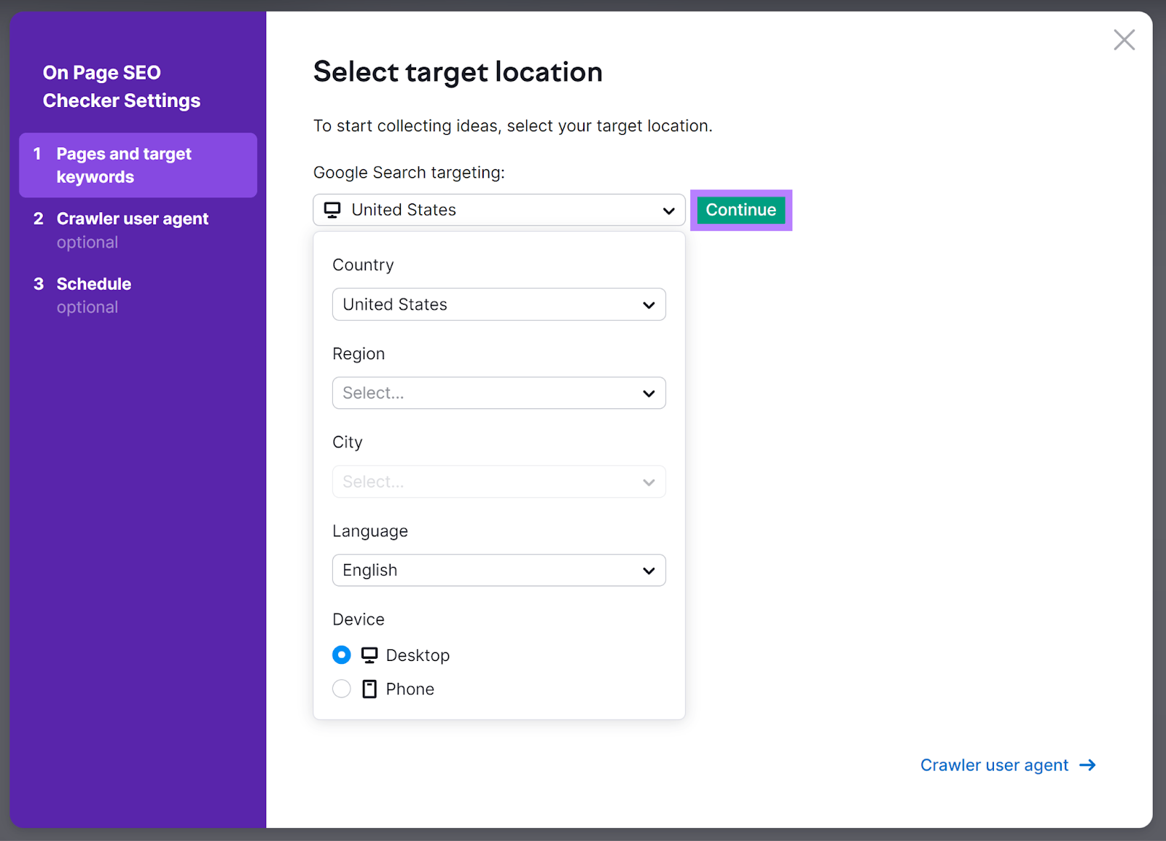Open the Region Select dropdown
The width and height of the screenshot is (1166, 841).
click(498, 393)
